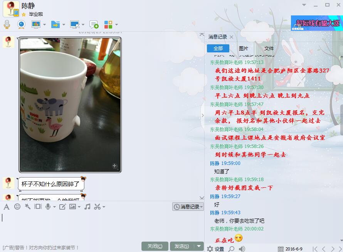Screen dimensions: 343x252
Task: Click the speaker icon in message records
Action: [x=242, y=249]
